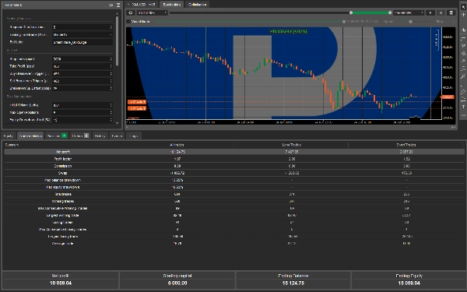Click the right handle of the date range slider
Screen dimensions: 467x292
tap(390, 12)
